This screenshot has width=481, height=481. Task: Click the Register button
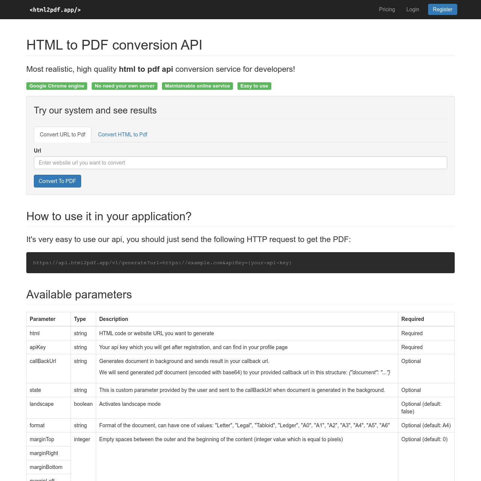click(x=442, y=9)
